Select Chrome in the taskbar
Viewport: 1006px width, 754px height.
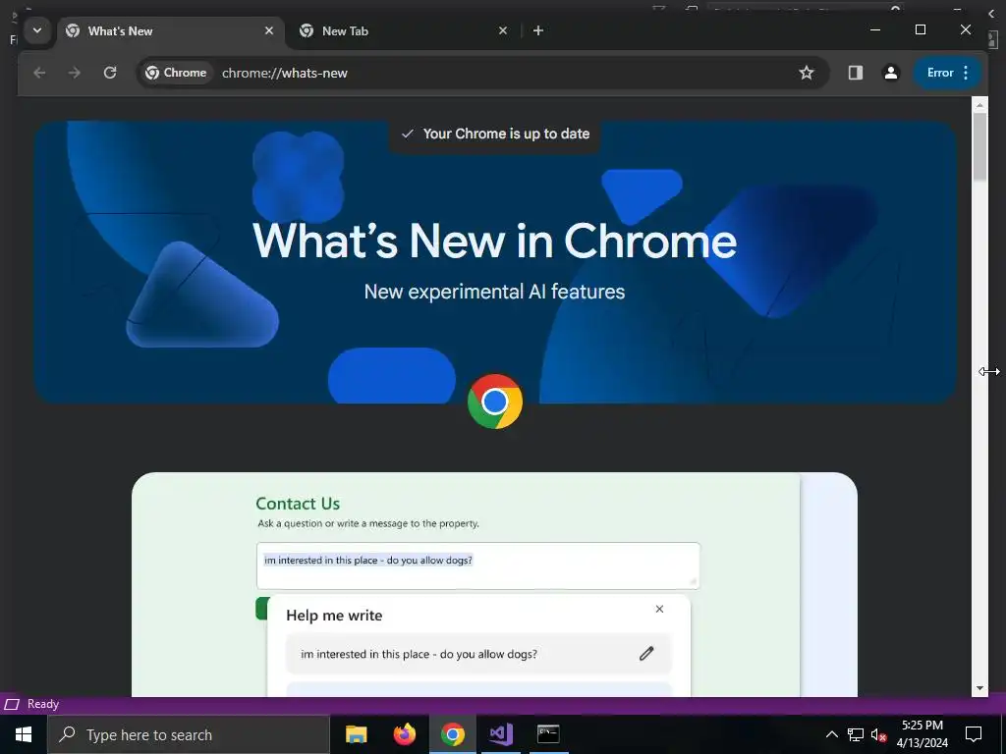452,734
